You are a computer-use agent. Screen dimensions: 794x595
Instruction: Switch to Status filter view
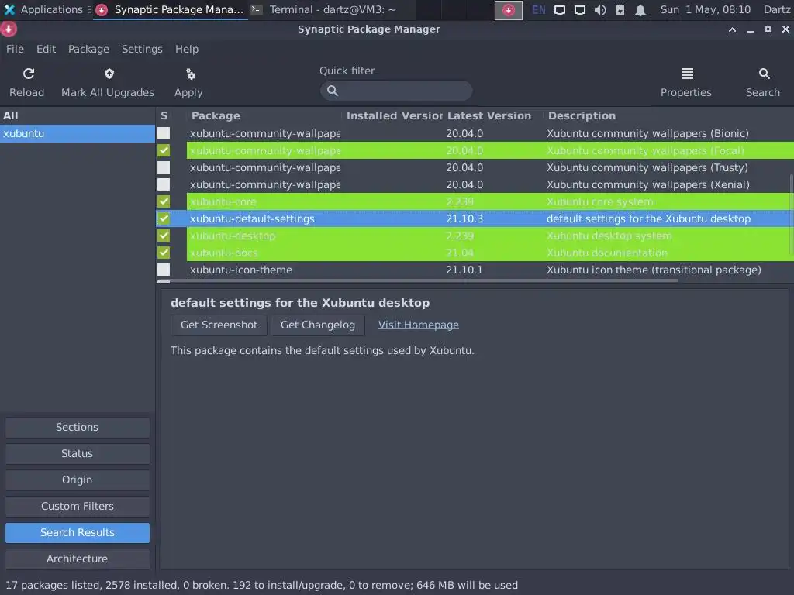click(78, 453)
